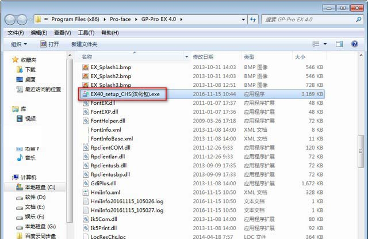Expand arrow after GP-Pro EX 4.0 breadcrumb

coord(181,20)
